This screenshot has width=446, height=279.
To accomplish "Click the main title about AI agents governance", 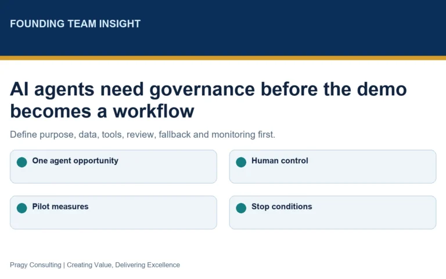I will [208, 100].
